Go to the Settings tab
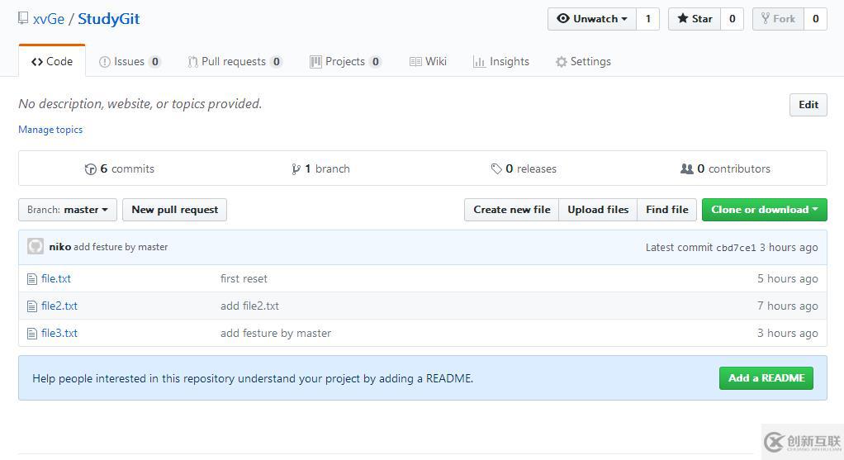This screenshot has width=844, height=460. tap(583, 62)
